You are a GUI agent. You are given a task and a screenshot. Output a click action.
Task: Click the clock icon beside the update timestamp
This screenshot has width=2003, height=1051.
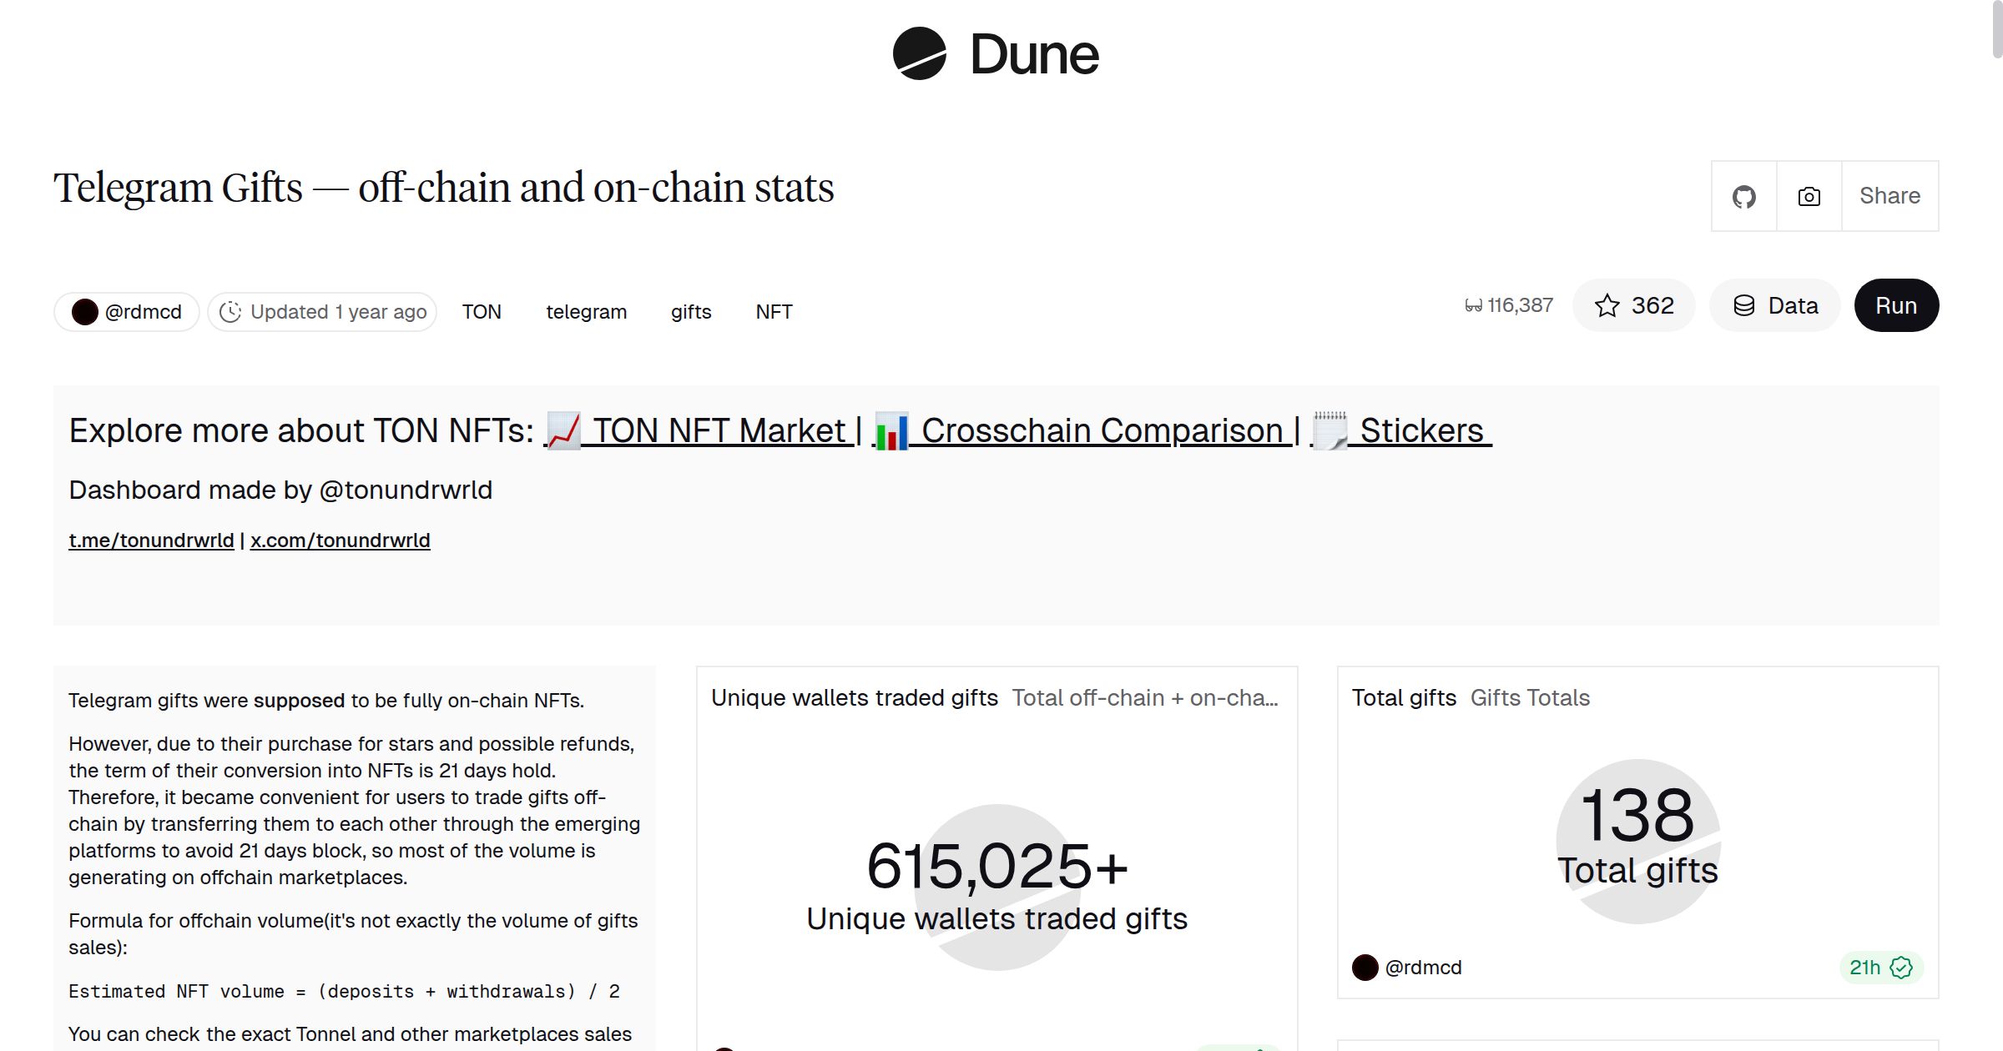[232, 311]
